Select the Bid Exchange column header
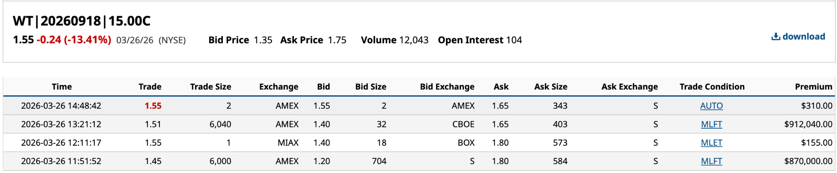Viewport: 837px width, 173px height. [447, 87]
